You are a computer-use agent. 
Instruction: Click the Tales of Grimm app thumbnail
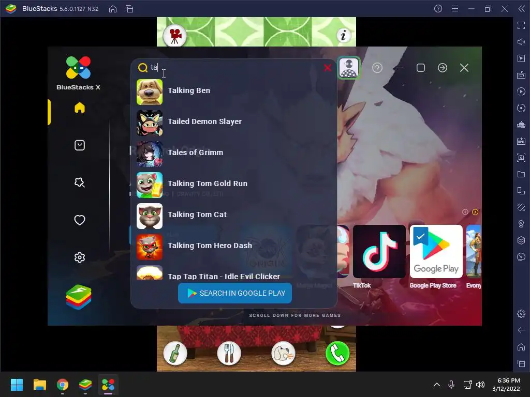(x=150, y=154)
